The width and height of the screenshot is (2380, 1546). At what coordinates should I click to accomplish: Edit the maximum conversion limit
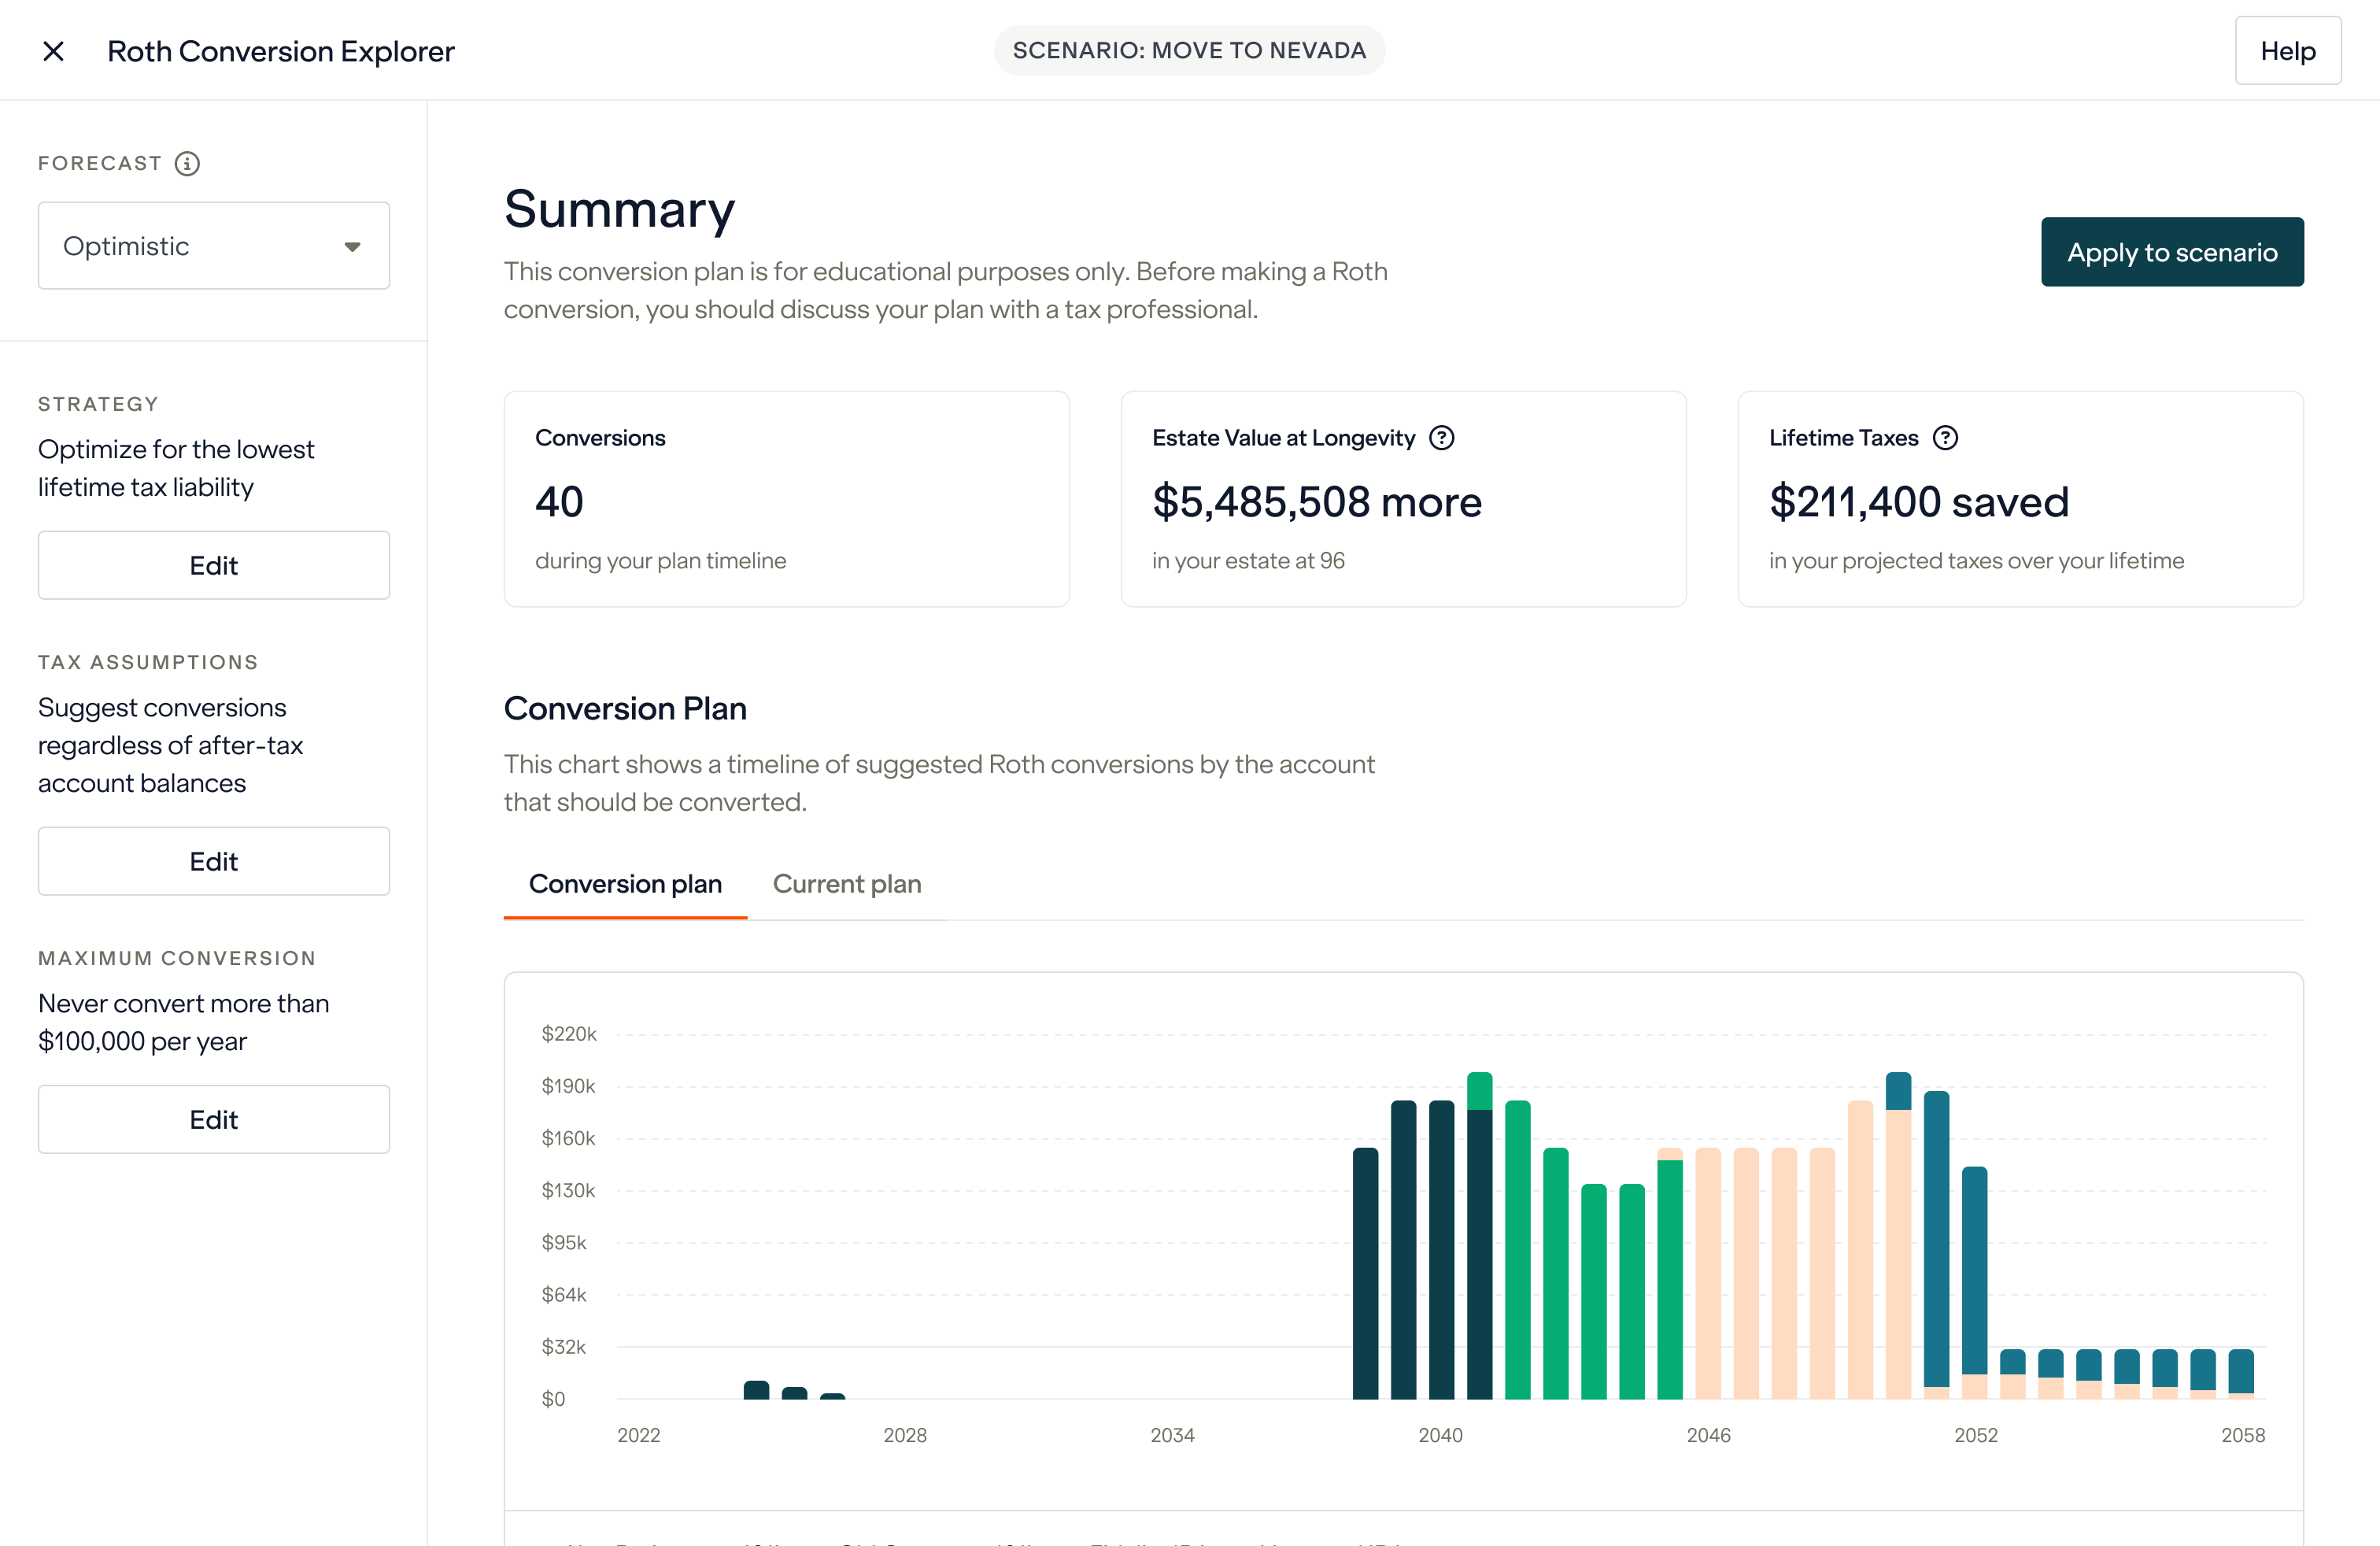click(x=213, y=1119)
